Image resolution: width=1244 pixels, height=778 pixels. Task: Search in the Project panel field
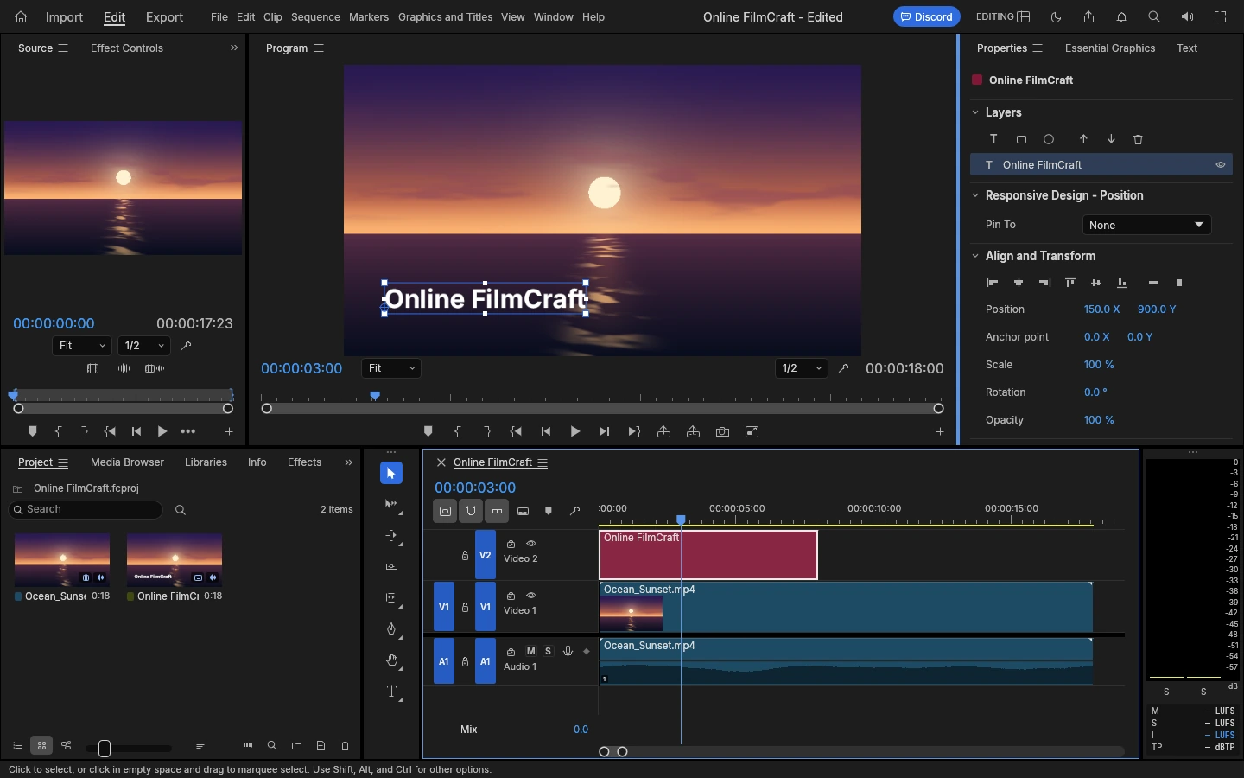tap(85, 510)
